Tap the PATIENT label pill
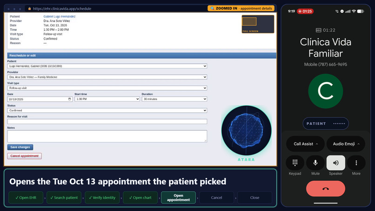Image resolution: width=375 pixels, height=211 pixels. click(x=326, y=123)
